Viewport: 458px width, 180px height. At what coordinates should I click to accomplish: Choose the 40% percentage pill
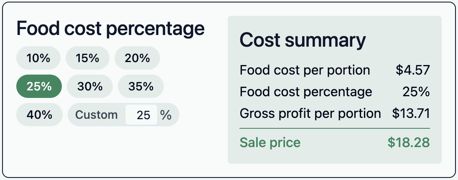(39, 115)
